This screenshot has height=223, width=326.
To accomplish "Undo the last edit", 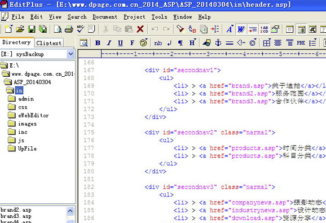I will tap(155, 29).
